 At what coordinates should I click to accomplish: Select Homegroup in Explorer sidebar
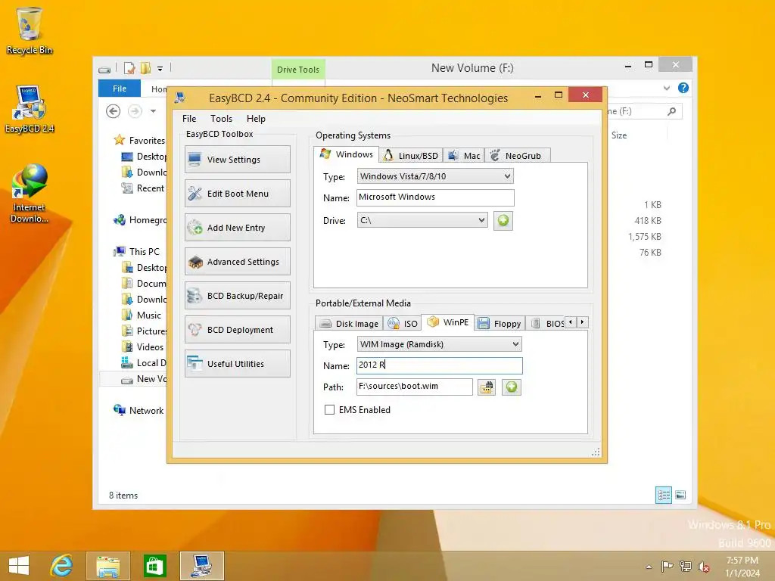click(x=148, y=220)
